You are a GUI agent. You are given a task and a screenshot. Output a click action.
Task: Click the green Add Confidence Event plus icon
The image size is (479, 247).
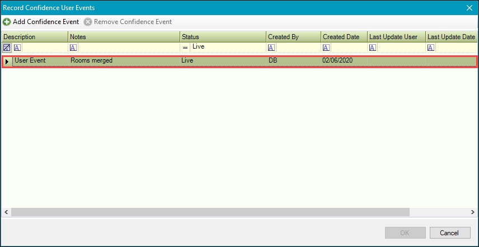pyautogui.click(x=7, y=22)
